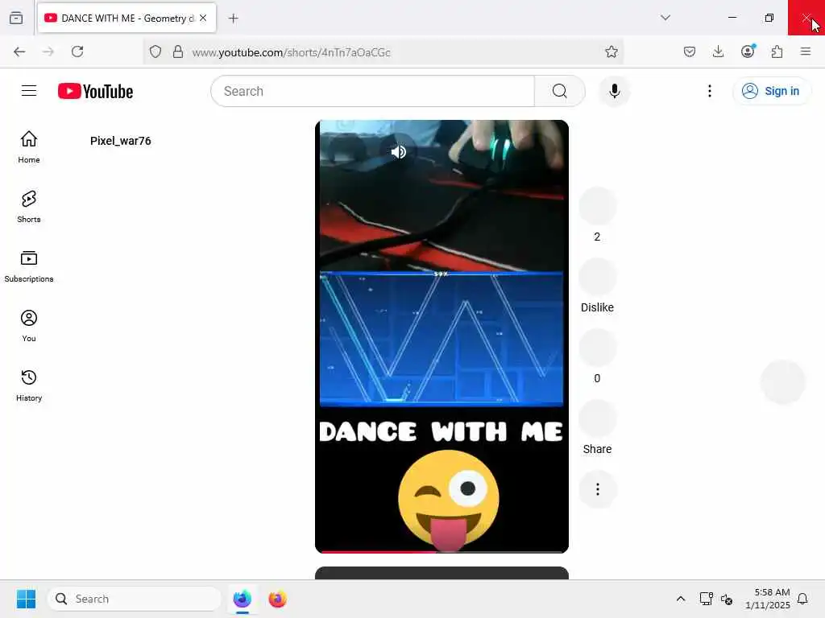Open tracking protection shield icon
The image size is (825, 618).
(155, 51)
